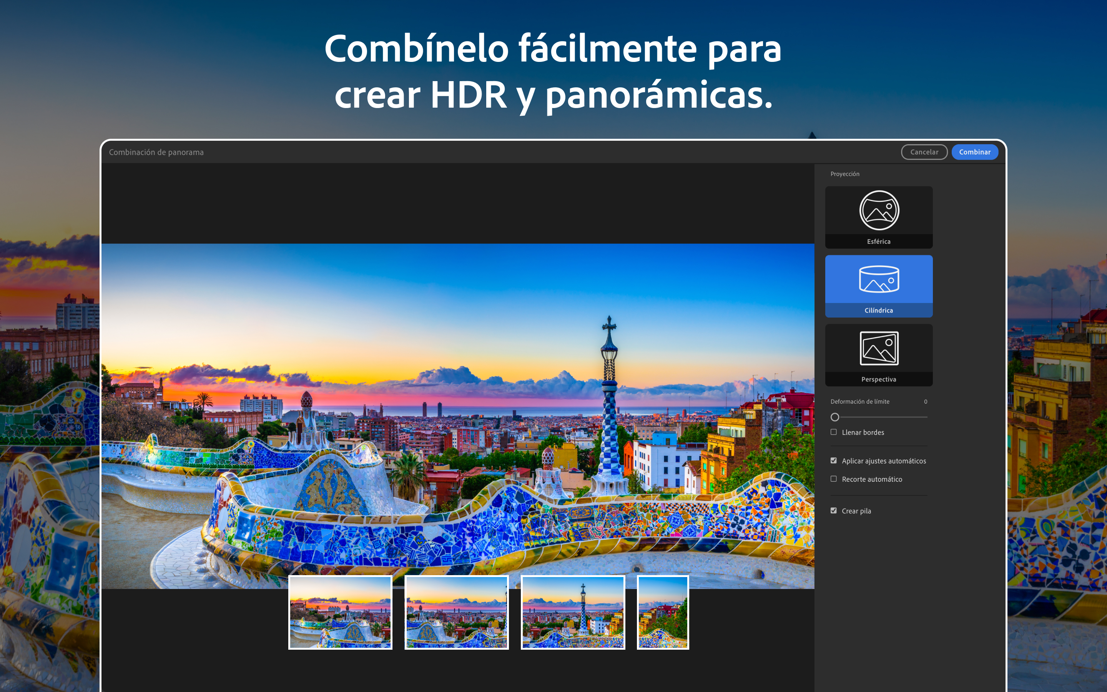
Task: Select the Esférica projection icon
Action: pyautogui.click(x=879, y=217)
